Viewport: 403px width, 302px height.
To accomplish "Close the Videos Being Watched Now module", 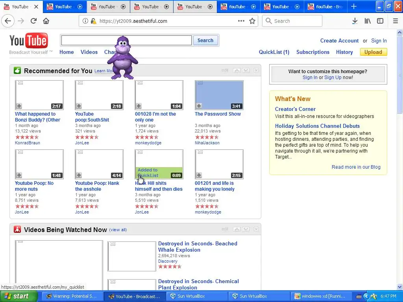I will [256, 229].
